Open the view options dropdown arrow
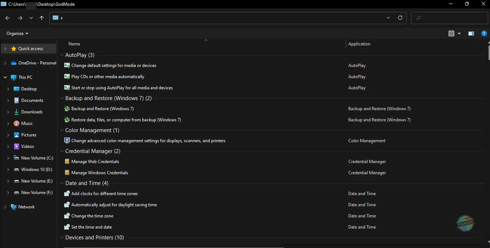 [x=459, y=34]
